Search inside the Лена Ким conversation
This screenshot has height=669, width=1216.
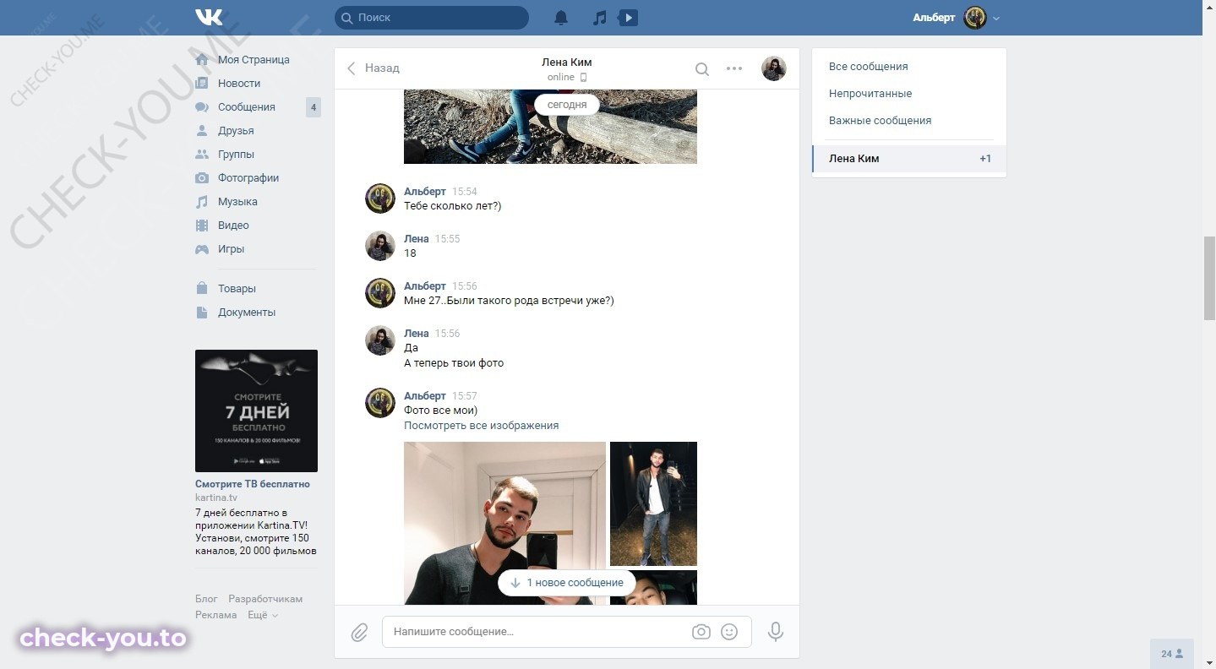pyautogui.click(x=701, y=68)
